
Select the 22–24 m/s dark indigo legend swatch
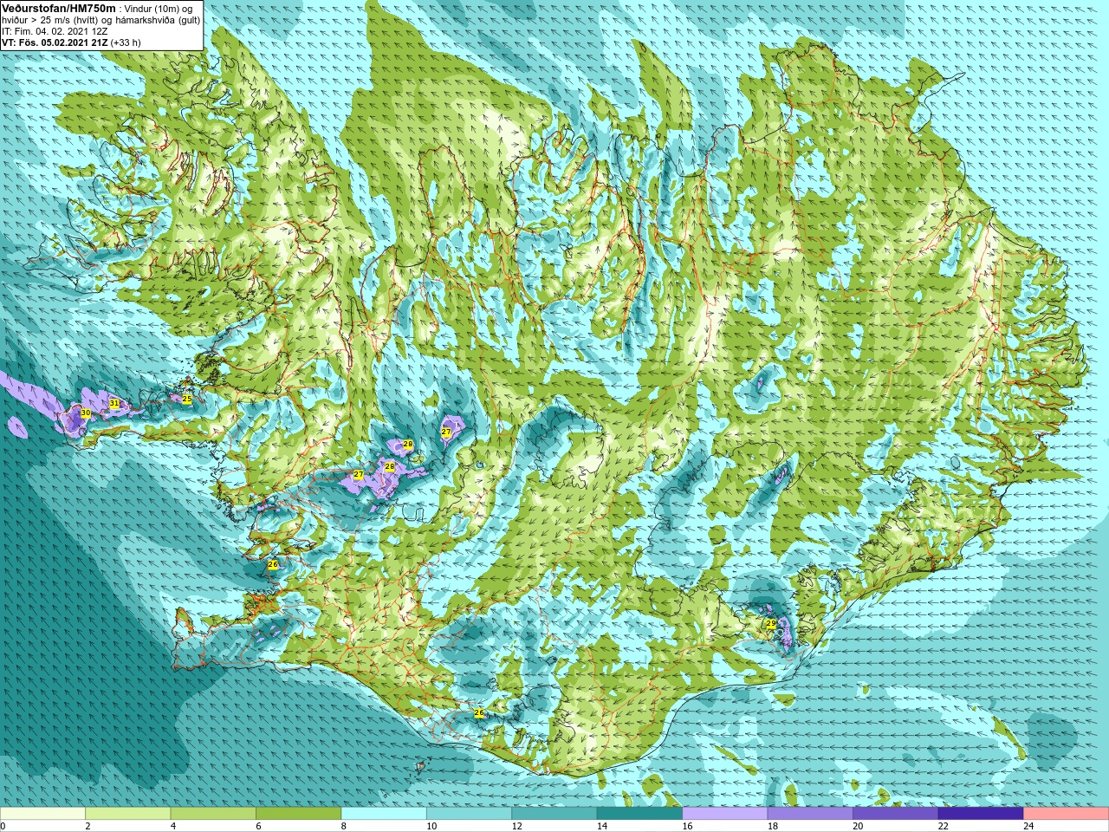[x=981, y=814]
